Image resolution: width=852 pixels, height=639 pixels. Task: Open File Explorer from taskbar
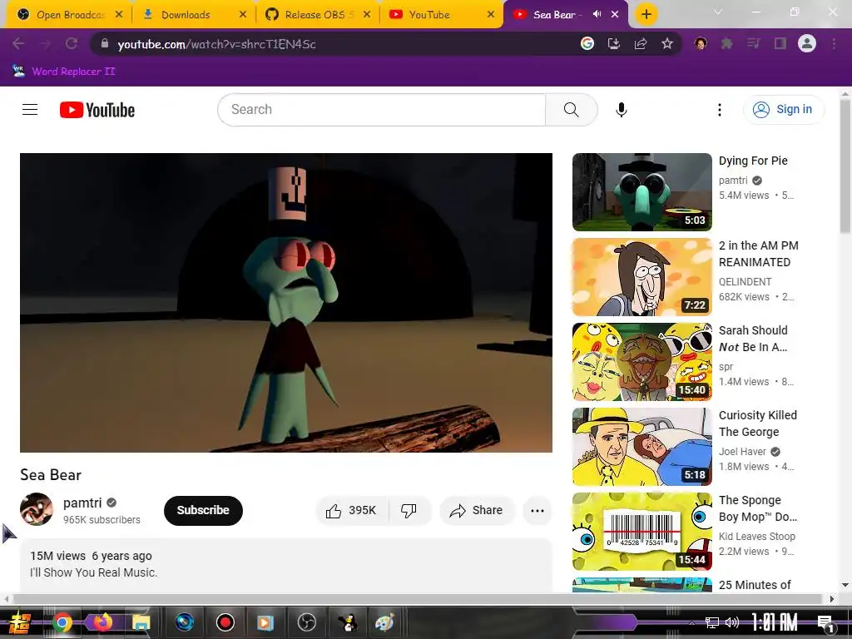point(141,622)
